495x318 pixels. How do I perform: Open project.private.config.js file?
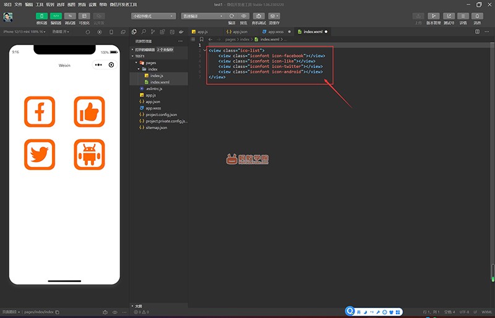click(x=159, y=121)
